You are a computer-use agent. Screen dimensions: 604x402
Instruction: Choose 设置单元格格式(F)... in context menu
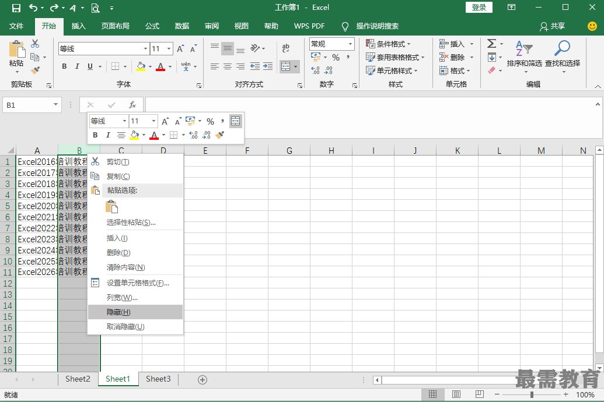click(135, 283)
